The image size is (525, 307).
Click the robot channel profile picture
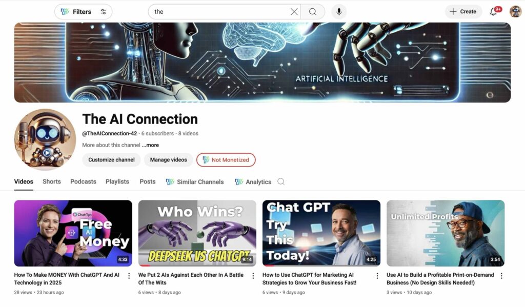(45, 139)
